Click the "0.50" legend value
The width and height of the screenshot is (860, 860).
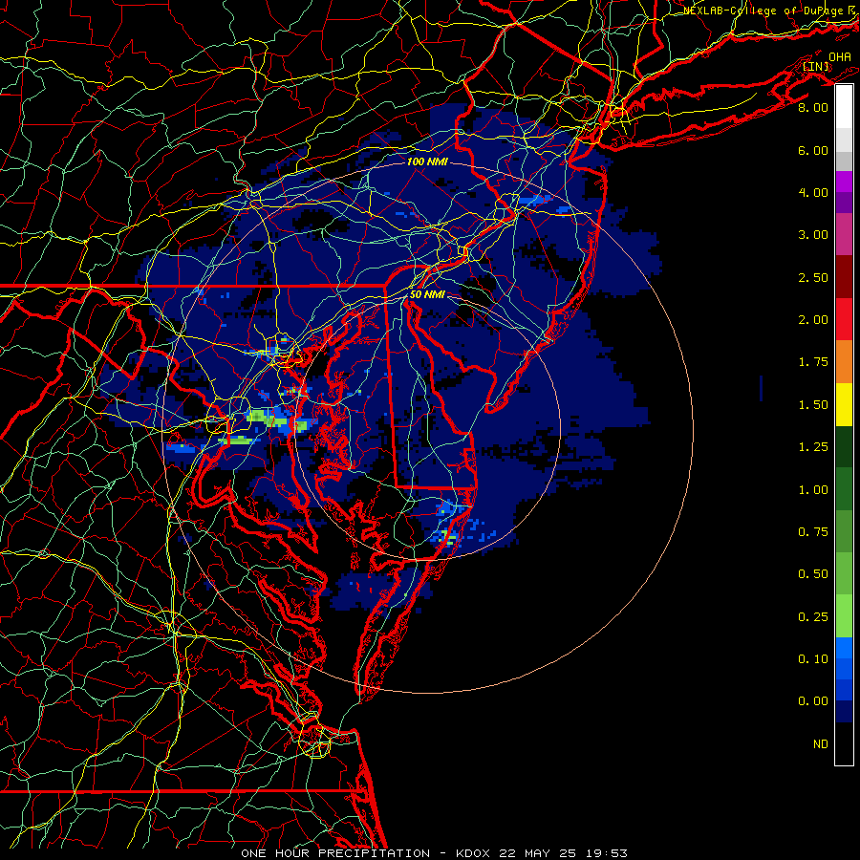813,574
